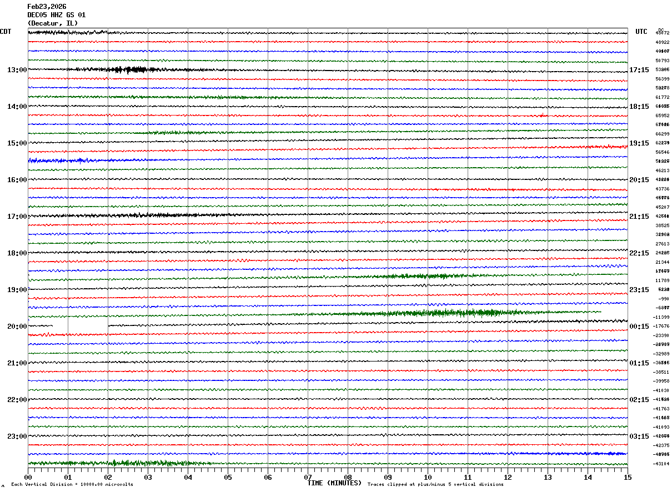The image size is (672, 492).
Task: Click minute tick label 05 on the time axis
Action: click(228, 477)
